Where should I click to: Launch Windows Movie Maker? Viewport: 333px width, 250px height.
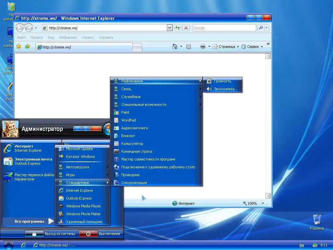[82, 214]
